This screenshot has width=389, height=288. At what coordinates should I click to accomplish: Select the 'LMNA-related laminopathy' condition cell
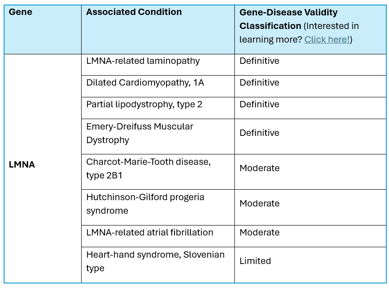[143, 61]
